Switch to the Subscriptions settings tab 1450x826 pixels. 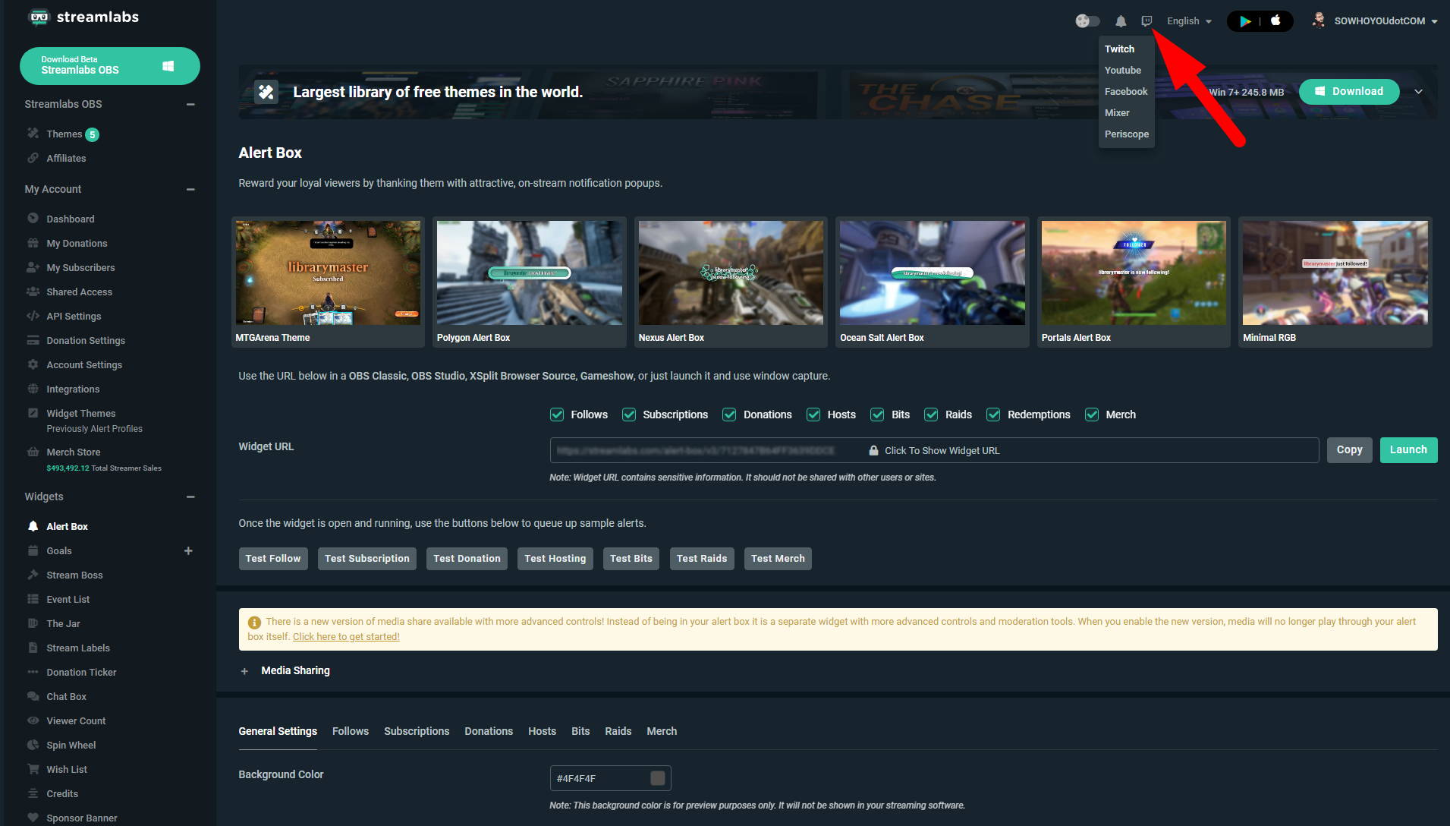417,731
